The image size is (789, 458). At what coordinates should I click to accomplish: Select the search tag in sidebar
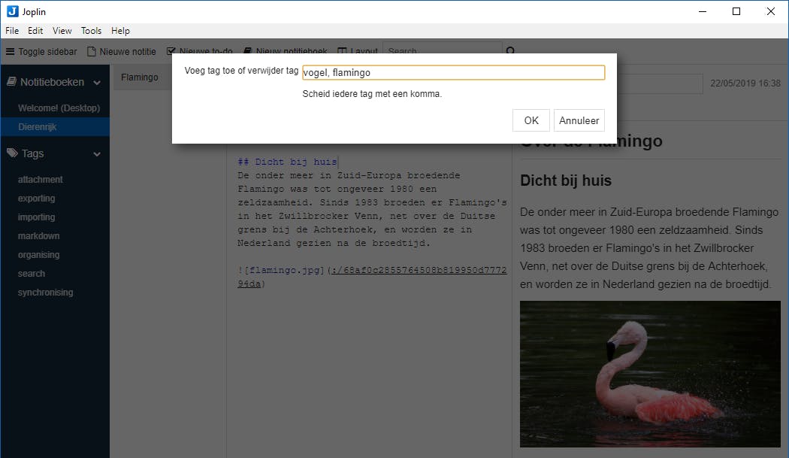point(32,274)
